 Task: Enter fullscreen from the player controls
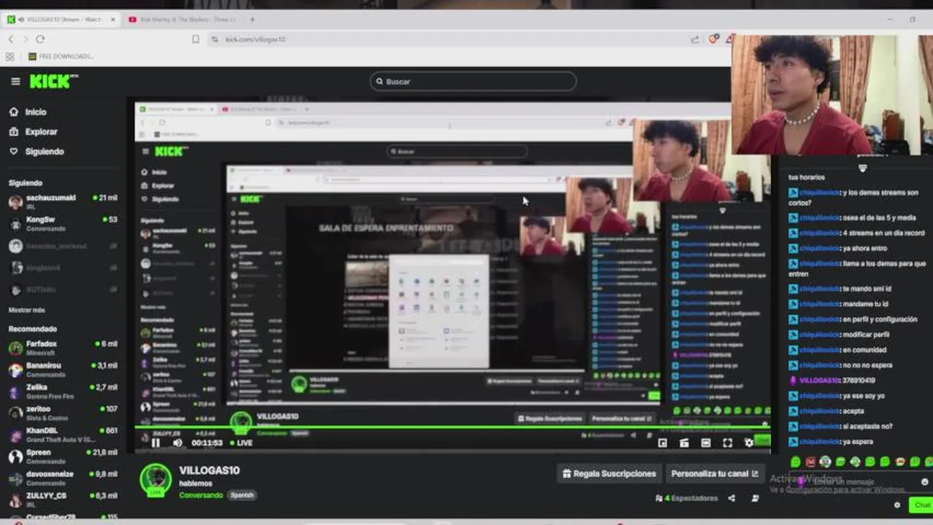coord(727,443)
